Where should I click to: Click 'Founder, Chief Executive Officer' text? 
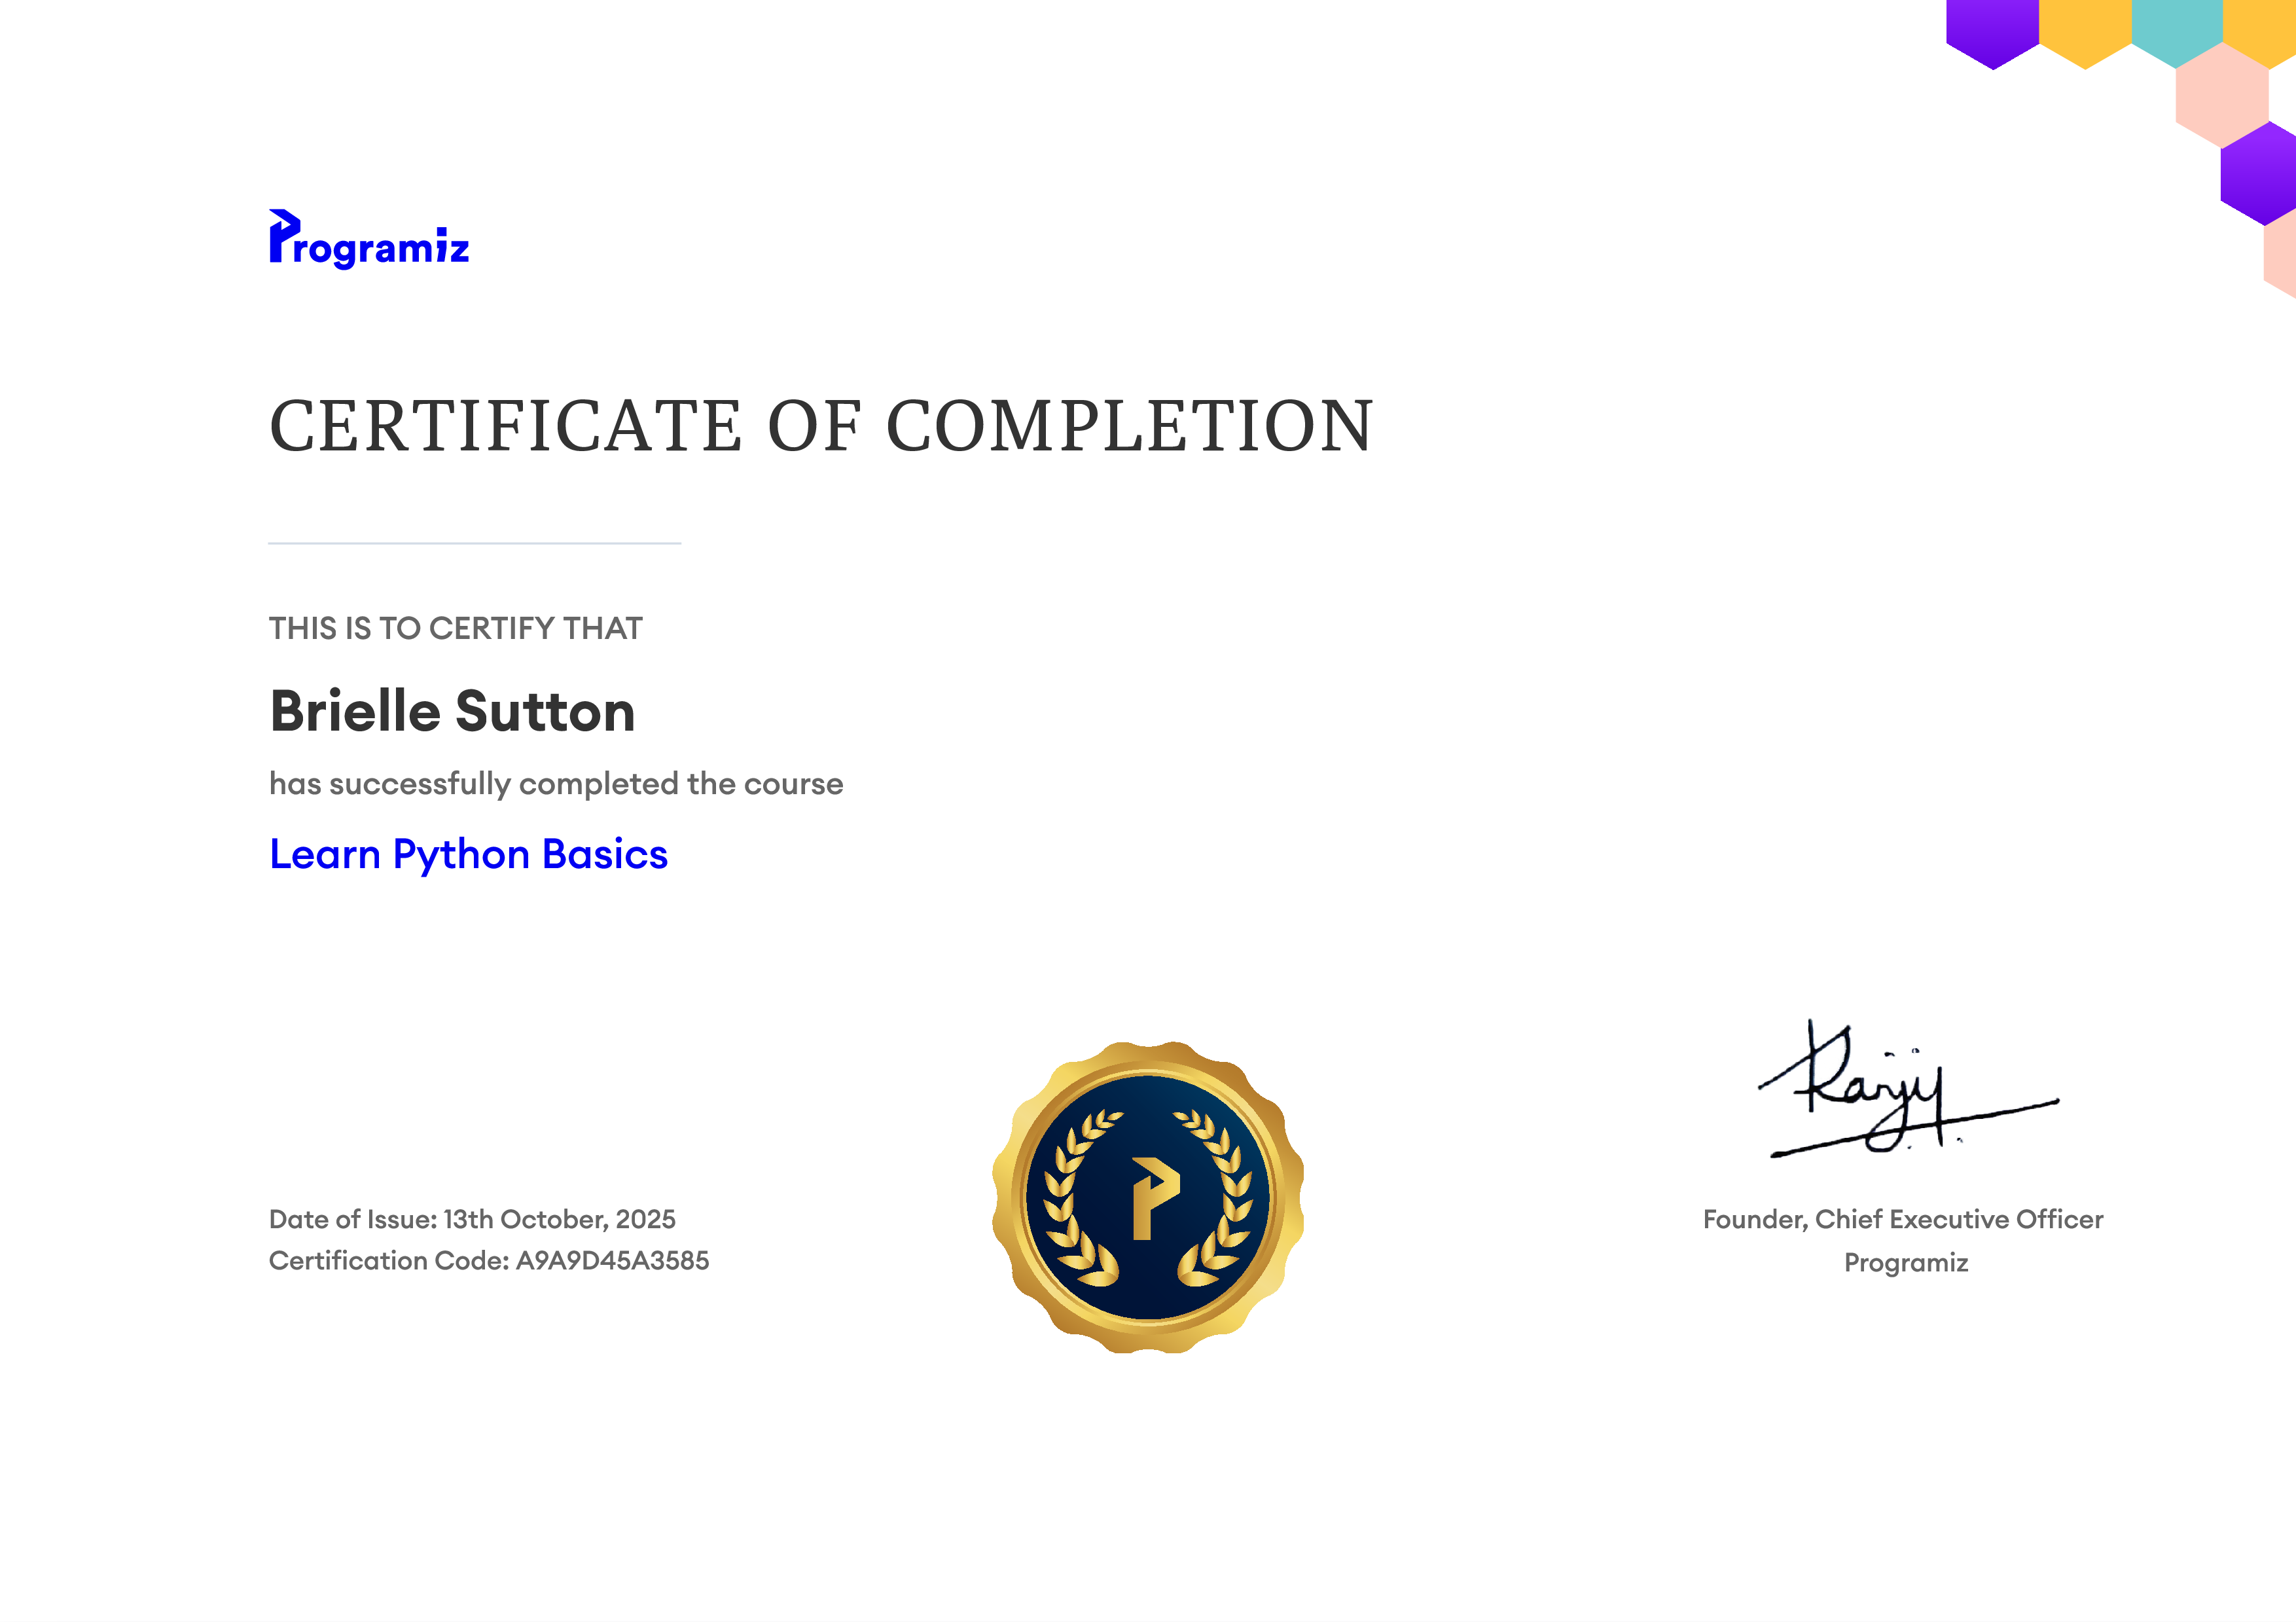(1903, 1219)
